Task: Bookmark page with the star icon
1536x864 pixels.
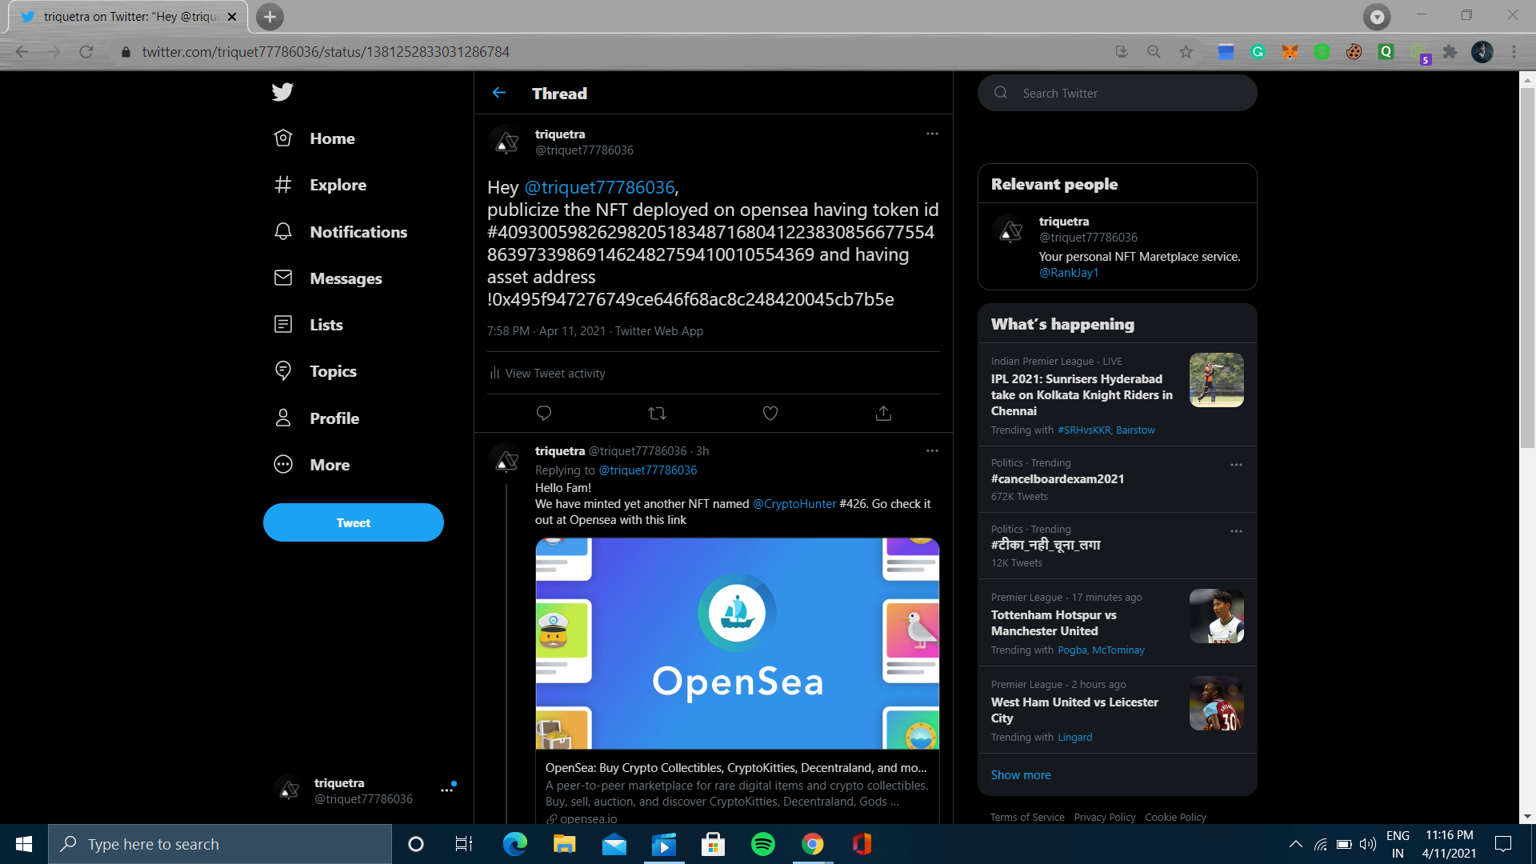Action: point(1186,52)
